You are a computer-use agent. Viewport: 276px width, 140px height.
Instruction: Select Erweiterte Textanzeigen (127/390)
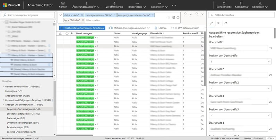point(23,114)
